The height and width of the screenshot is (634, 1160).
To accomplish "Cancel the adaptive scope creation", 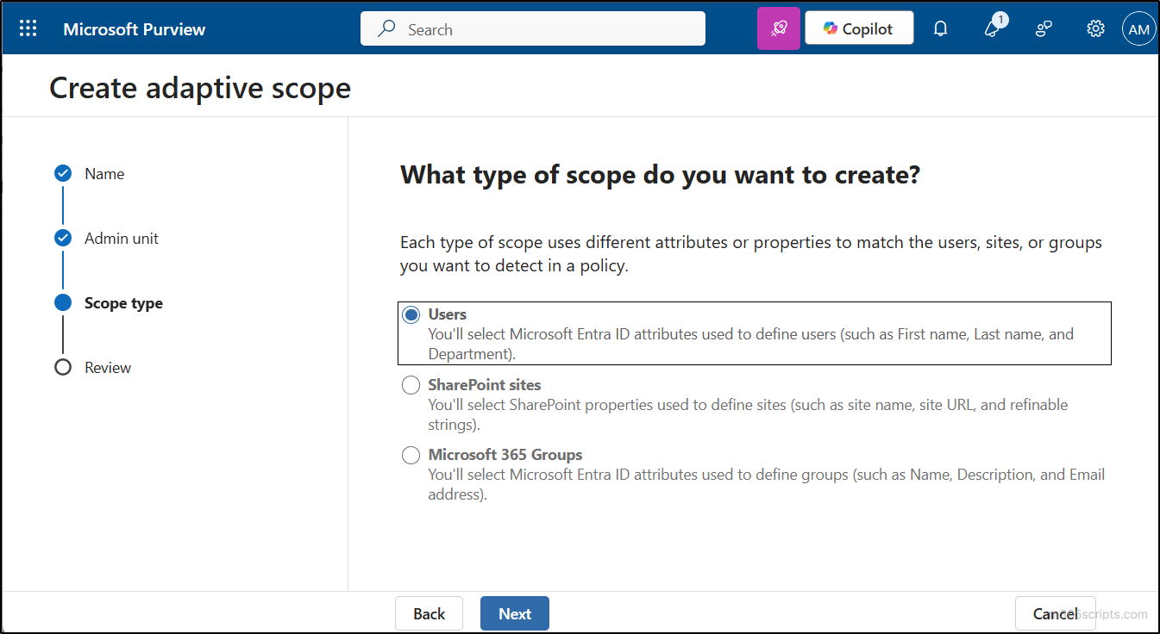I will pos(1056,613).
